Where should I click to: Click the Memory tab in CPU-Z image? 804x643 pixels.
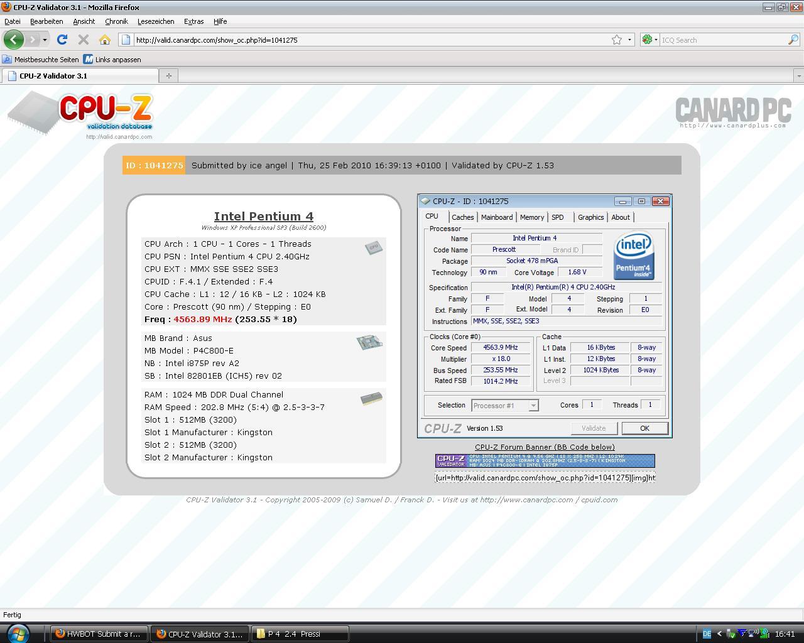tap(532, 217)
